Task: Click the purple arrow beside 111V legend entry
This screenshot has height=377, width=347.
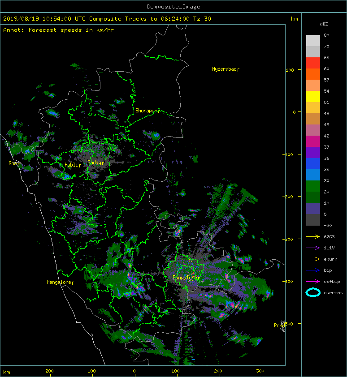Action: (x=313, y=248)
